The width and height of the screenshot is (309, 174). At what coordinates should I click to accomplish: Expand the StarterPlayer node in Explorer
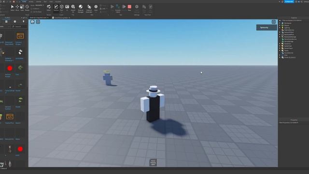coord(280,48)
